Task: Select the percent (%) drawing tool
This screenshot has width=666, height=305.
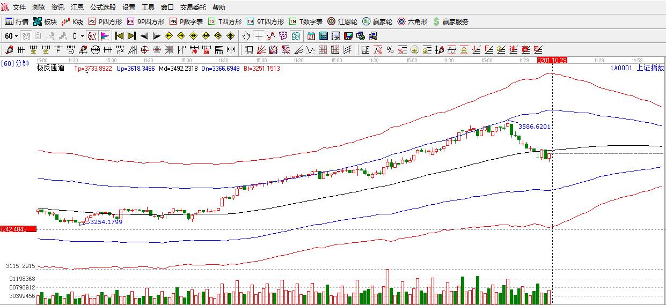Action: 390,50
